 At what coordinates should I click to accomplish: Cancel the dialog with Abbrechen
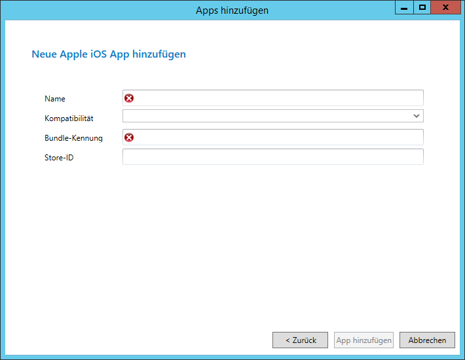(x=427, y=340)
